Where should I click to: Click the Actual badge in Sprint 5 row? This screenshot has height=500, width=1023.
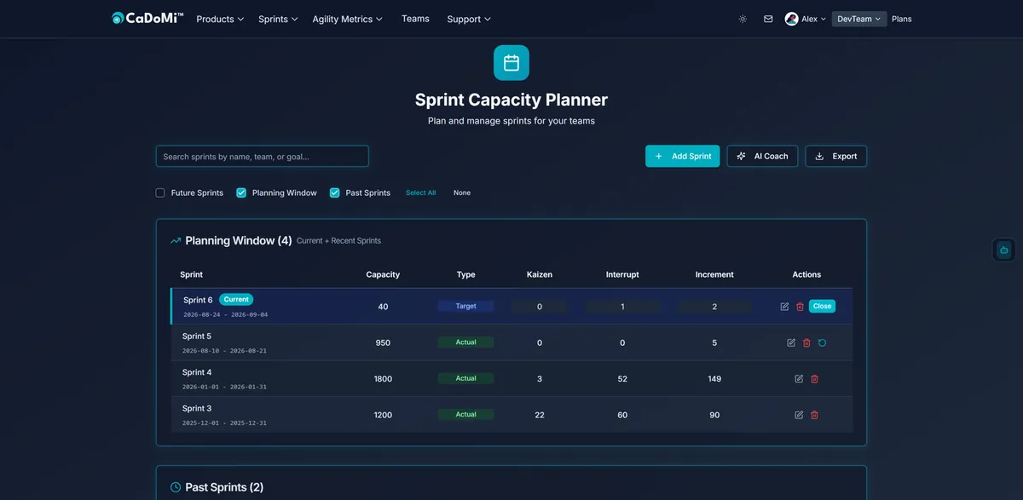(465, 342)
